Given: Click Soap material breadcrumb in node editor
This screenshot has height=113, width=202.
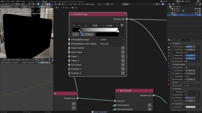Looking at the screenshot, I should (74, 8).
